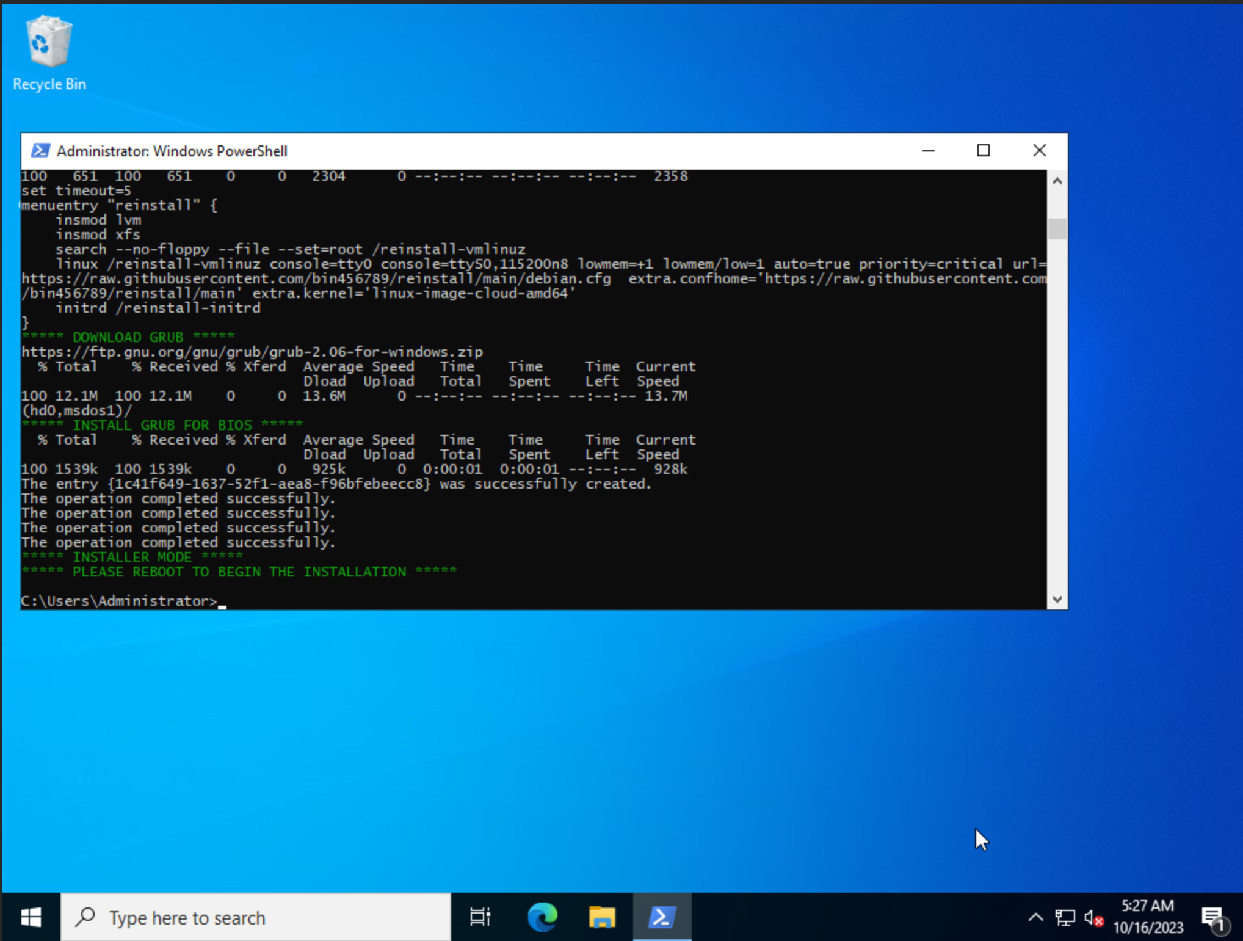Open the network status tray icon
1243x941 pixels.
pyautogui.click(x=1065, y=917)
